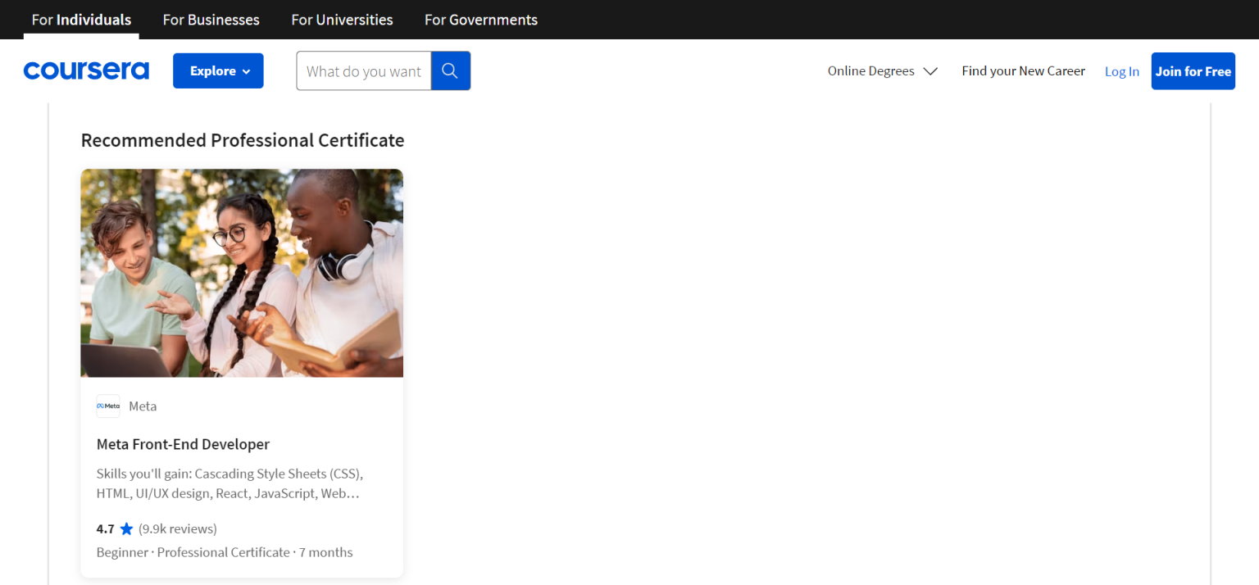Click the Beginner Professional Certificate 7 months line

[x=225, y=552]
